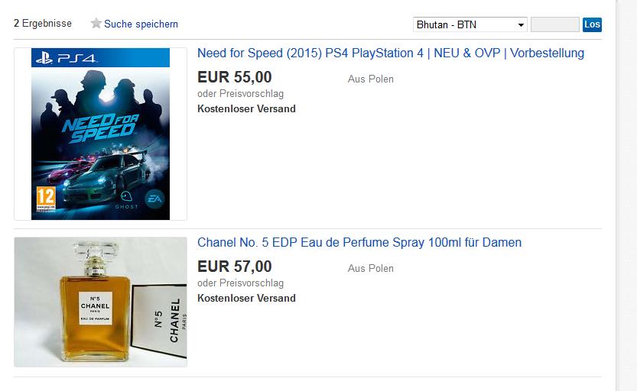Click the Chanel No. 5 bottle thumbnail

100,302
